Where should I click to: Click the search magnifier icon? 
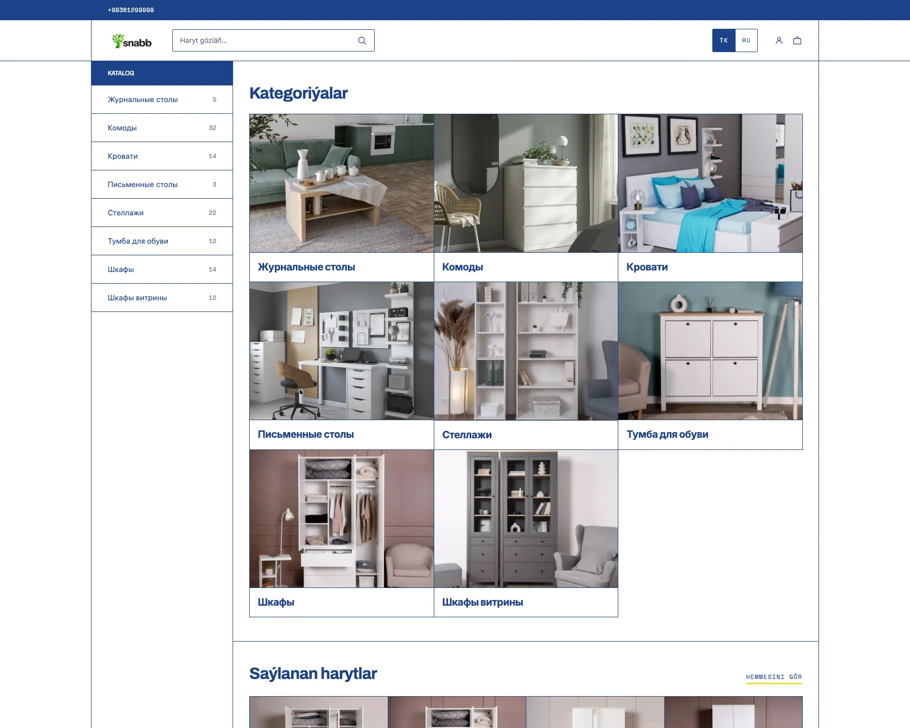[362, 40]
